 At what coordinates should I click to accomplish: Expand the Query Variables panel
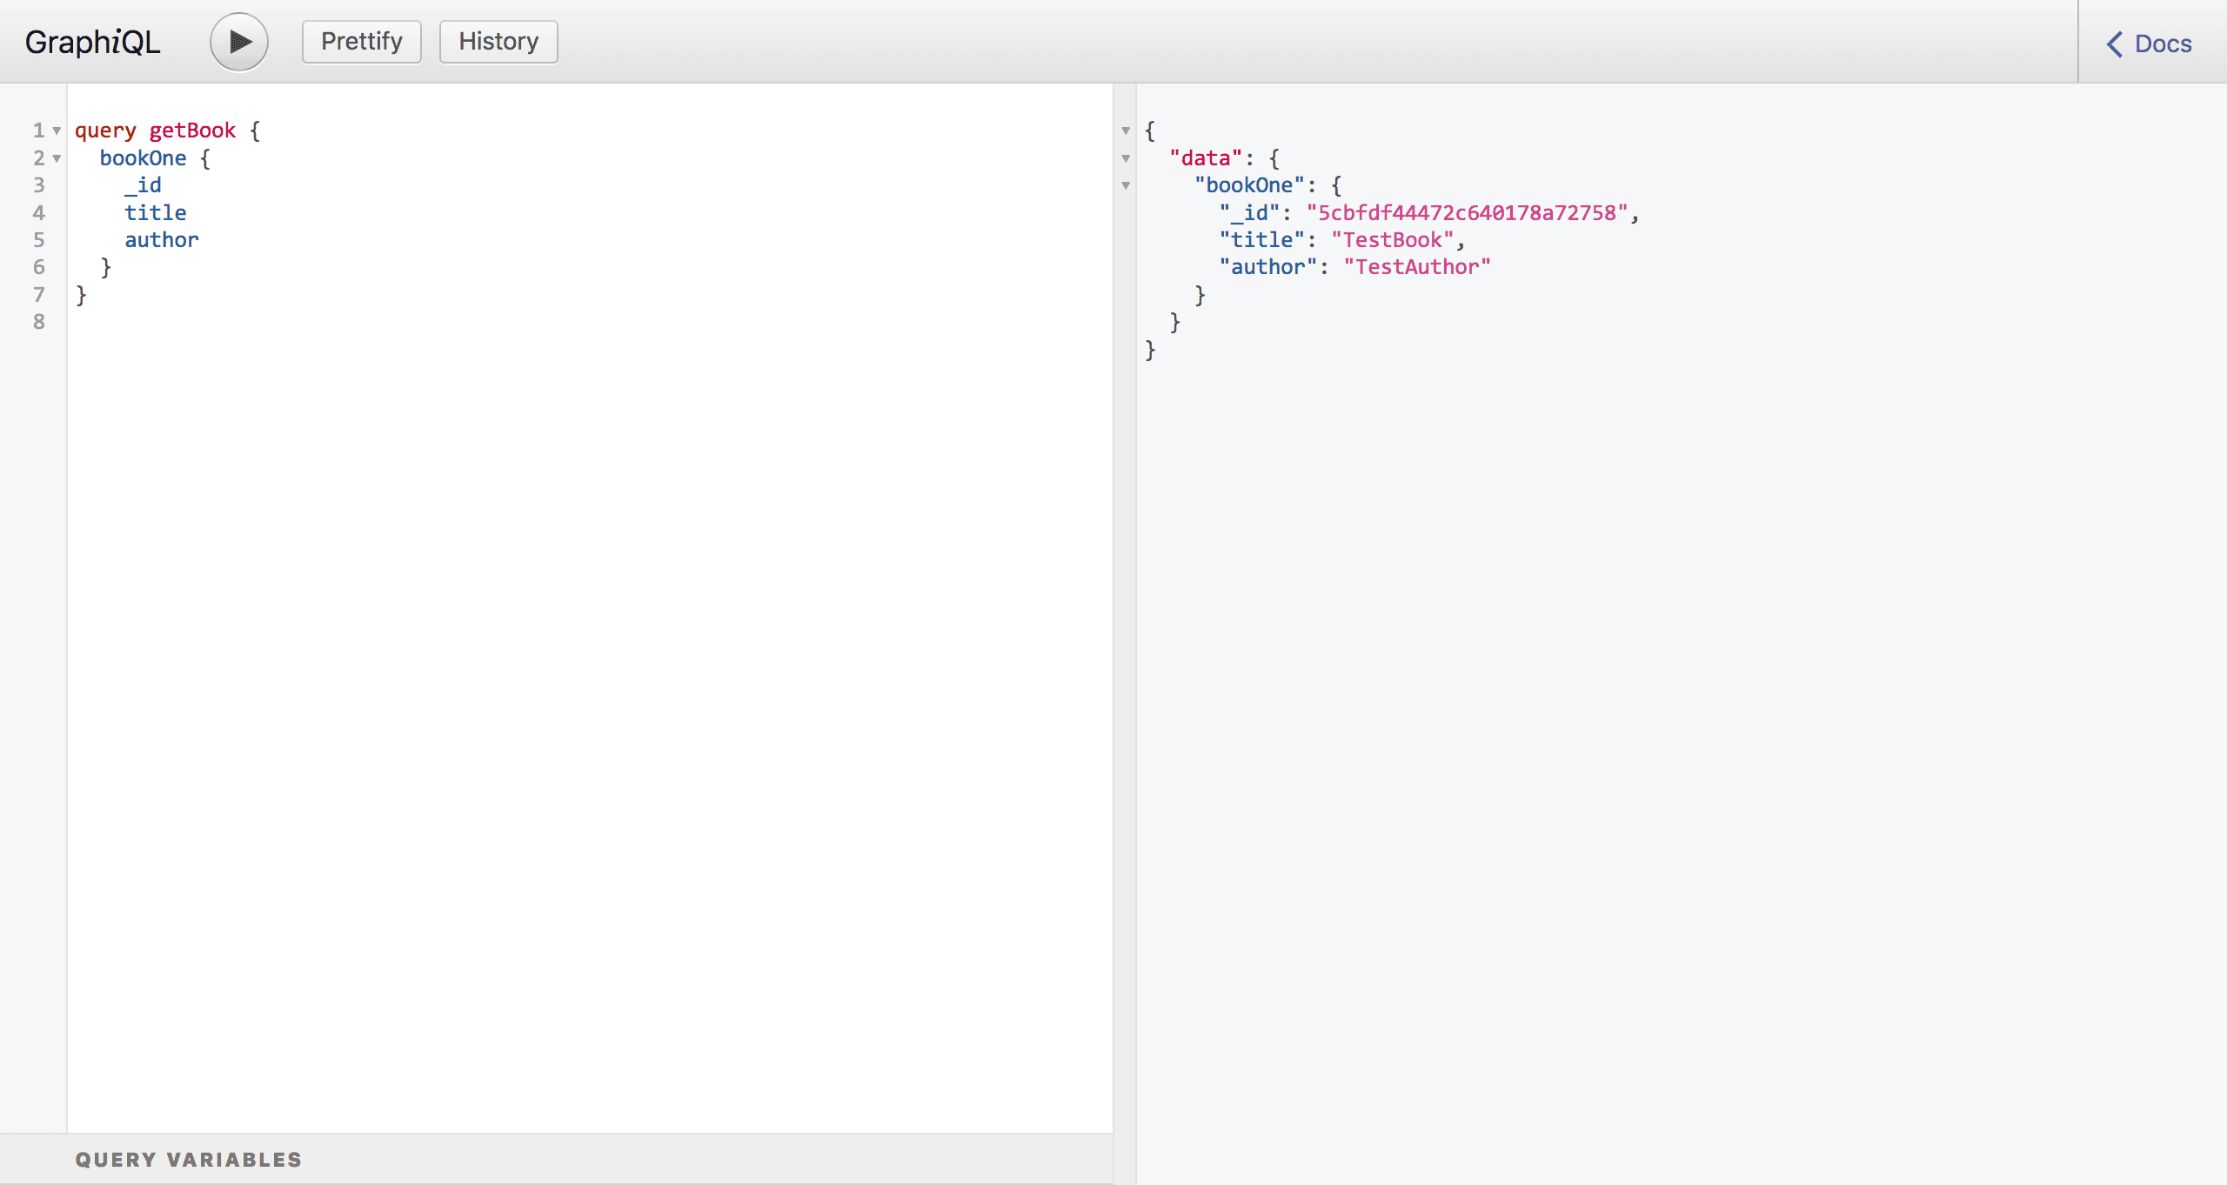(188, 1159)
